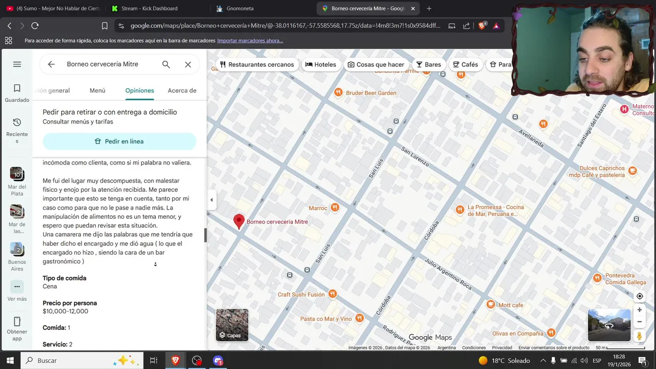Open the Buenos Aires recent thumbnail
The height and width of the screenshot is (369, 656).
coord(17,249)
